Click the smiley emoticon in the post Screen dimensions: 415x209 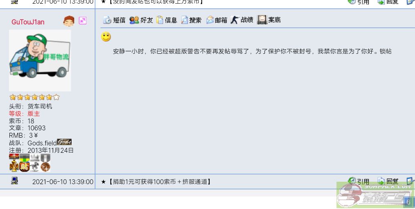[x=106, y=37]
